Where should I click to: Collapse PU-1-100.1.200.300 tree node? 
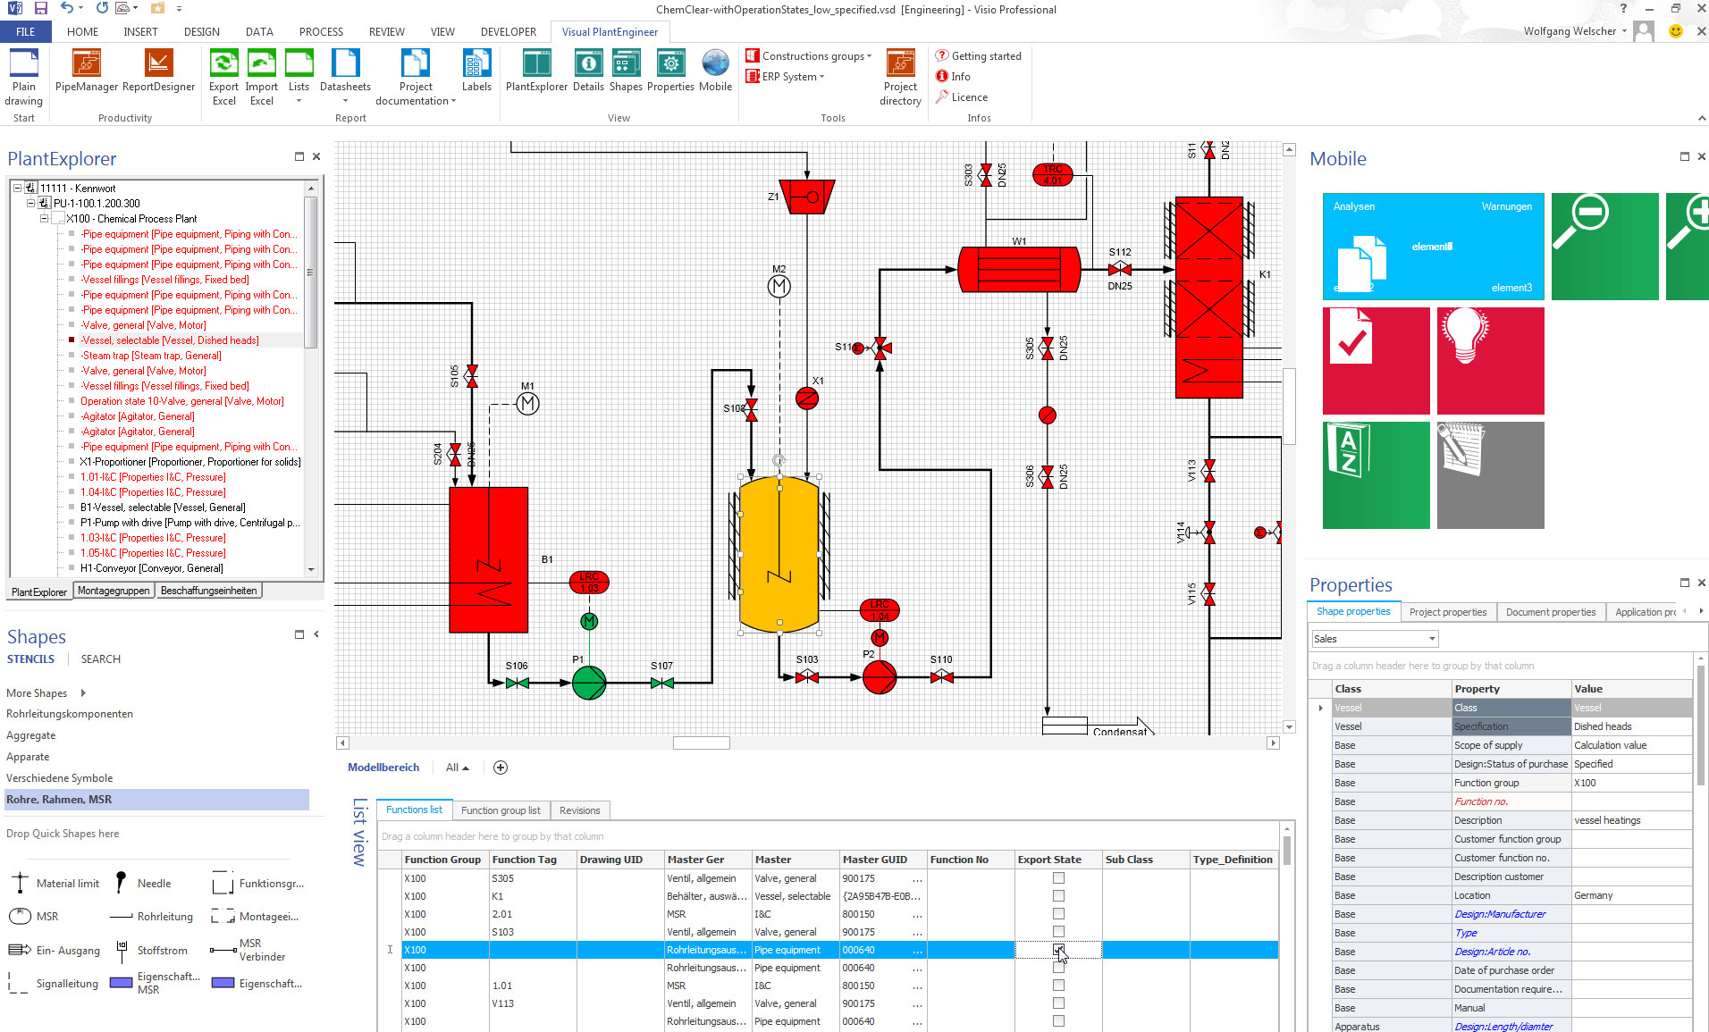click(x=30, y=203)
